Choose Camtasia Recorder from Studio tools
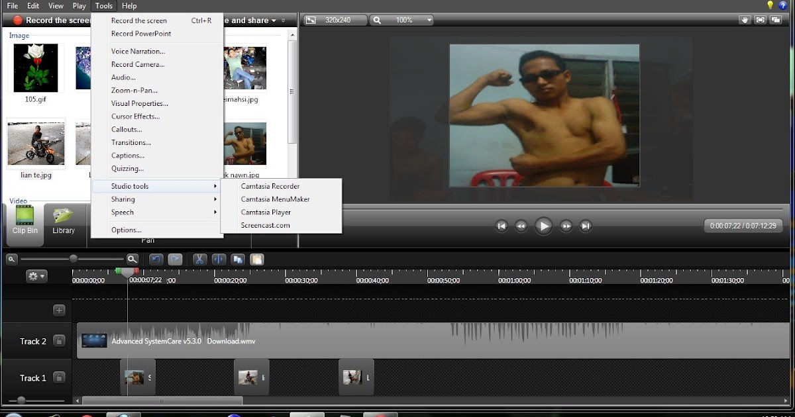Image resolution: width=795 pixels, height=417 pixels. coord(270,186)
